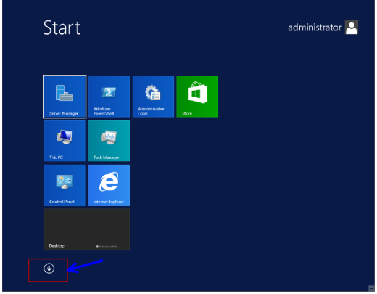Open the Control Panel tile
Viewport: 377px width, 294px height.
click(x=65, y=184)
